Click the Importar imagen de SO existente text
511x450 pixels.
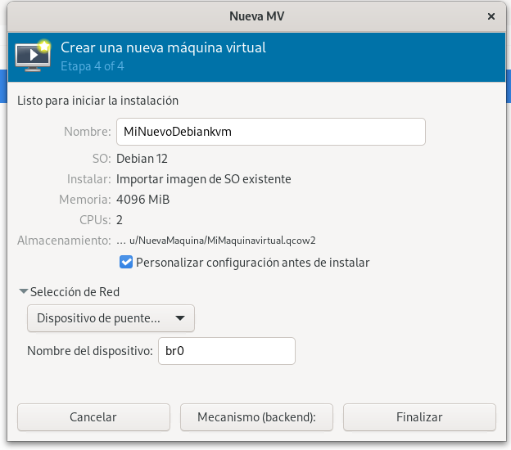tap(204, 179)
